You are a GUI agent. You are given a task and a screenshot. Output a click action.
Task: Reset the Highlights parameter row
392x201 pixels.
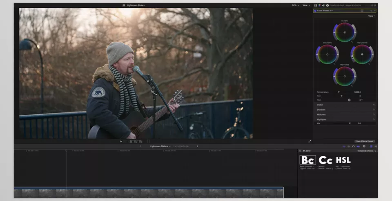[x=374, y=120]
